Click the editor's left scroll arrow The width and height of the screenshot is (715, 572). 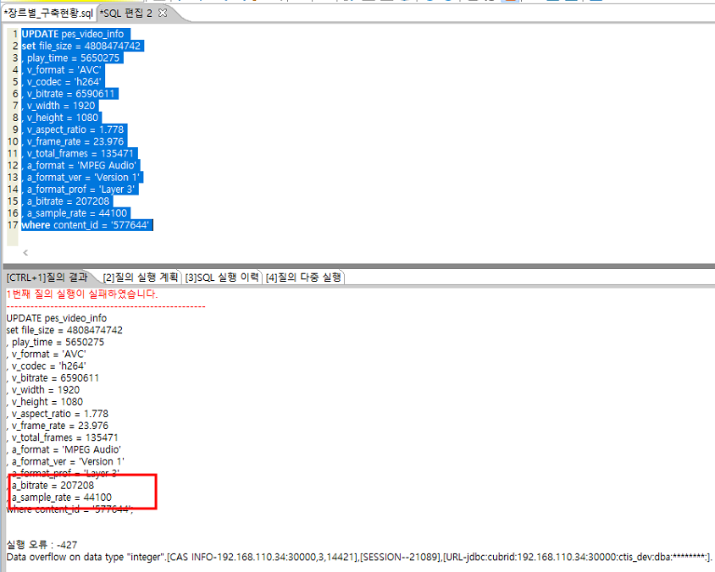(x=25, y=252)
